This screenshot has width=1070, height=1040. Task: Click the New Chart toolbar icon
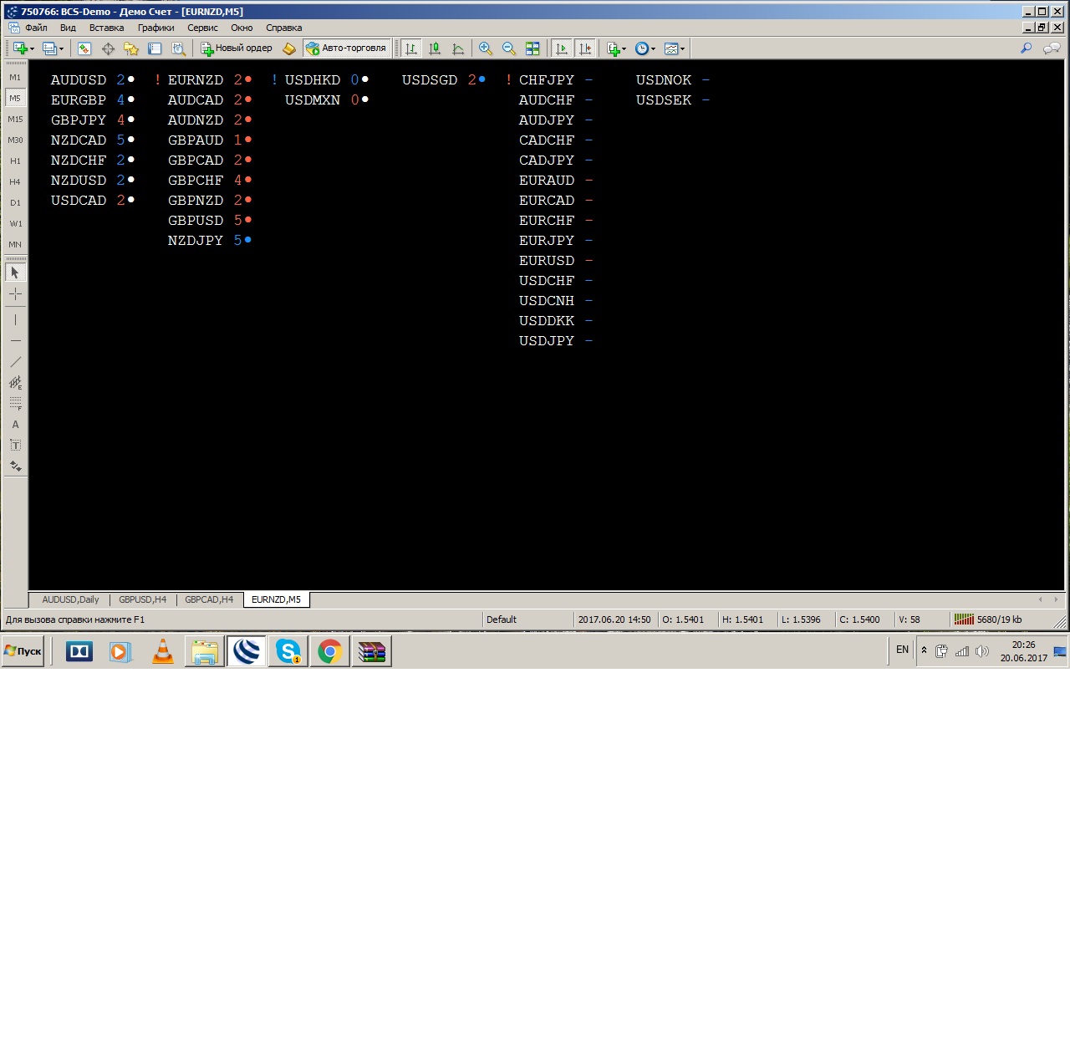21,48
